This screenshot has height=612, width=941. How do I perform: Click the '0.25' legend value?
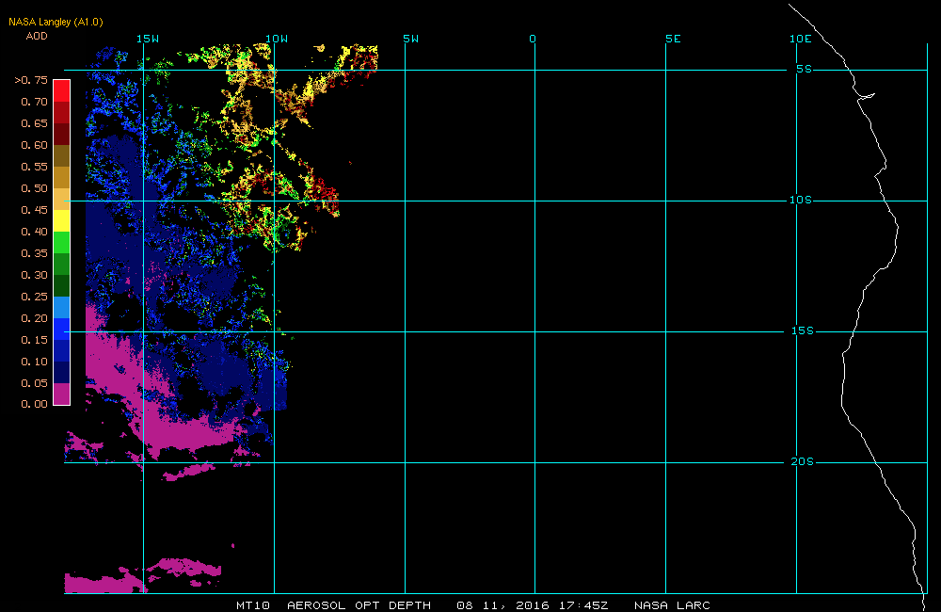(x=34, y=297)
